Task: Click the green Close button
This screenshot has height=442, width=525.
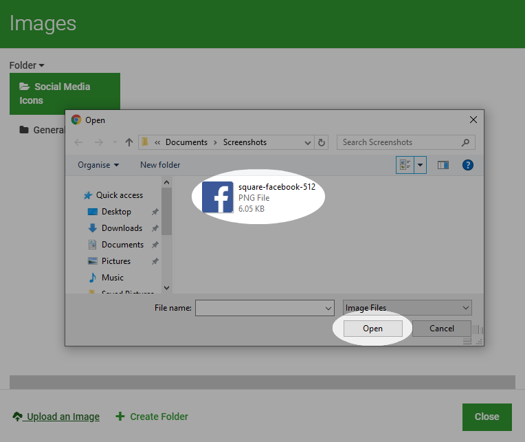Action: (487, 417)
